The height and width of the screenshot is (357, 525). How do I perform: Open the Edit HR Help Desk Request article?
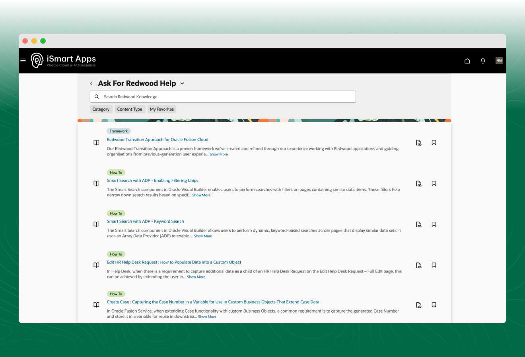pos(174,262)
